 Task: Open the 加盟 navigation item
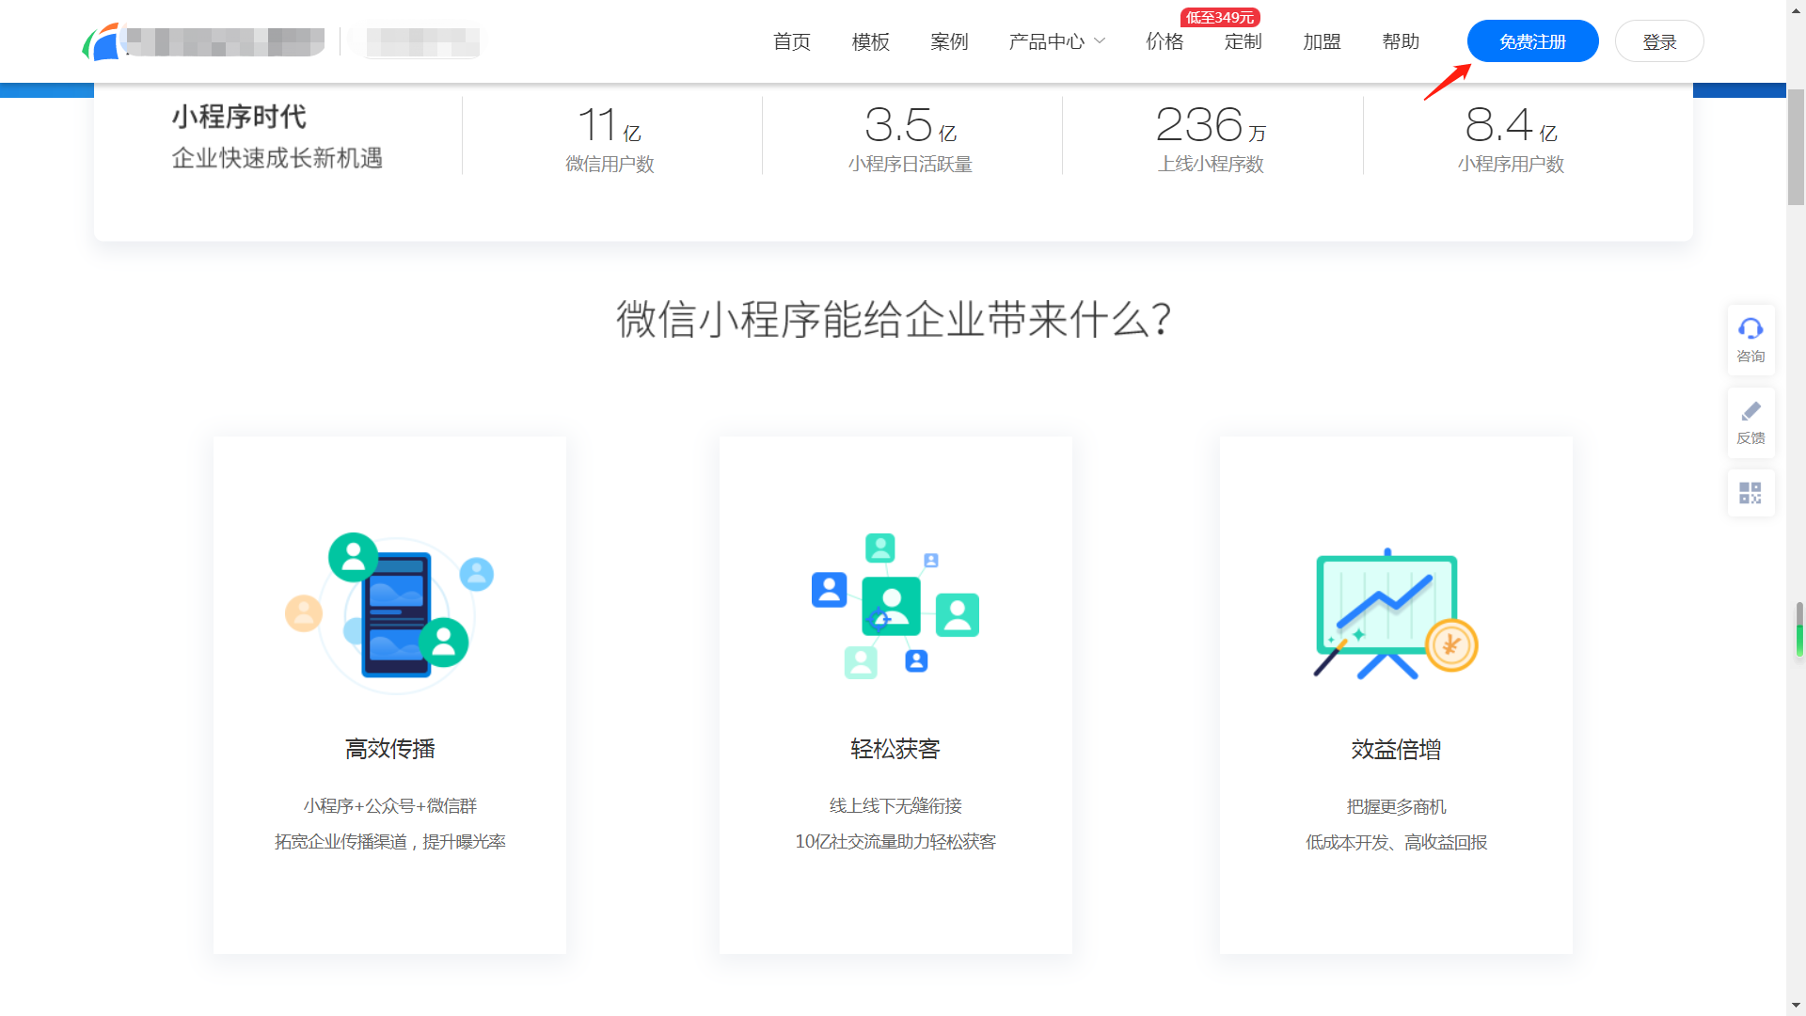pos(1322,41)
